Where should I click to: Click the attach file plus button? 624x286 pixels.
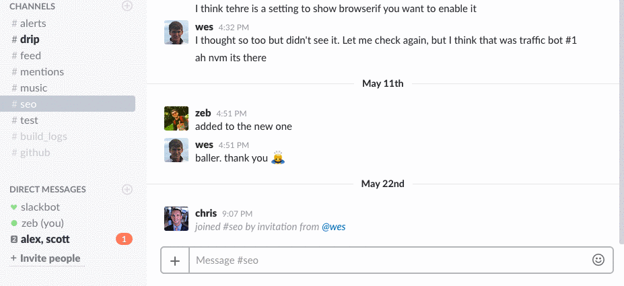175,260
